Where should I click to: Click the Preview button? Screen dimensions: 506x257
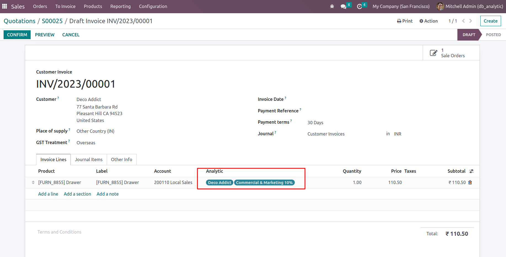[45, 35]
